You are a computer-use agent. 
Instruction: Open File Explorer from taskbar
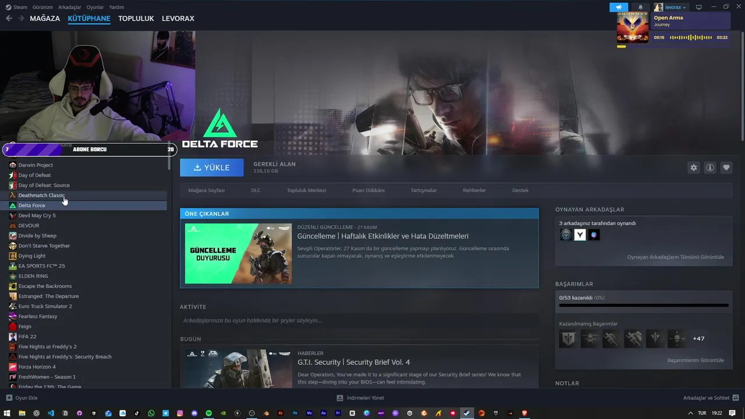(x=22, y=413)
